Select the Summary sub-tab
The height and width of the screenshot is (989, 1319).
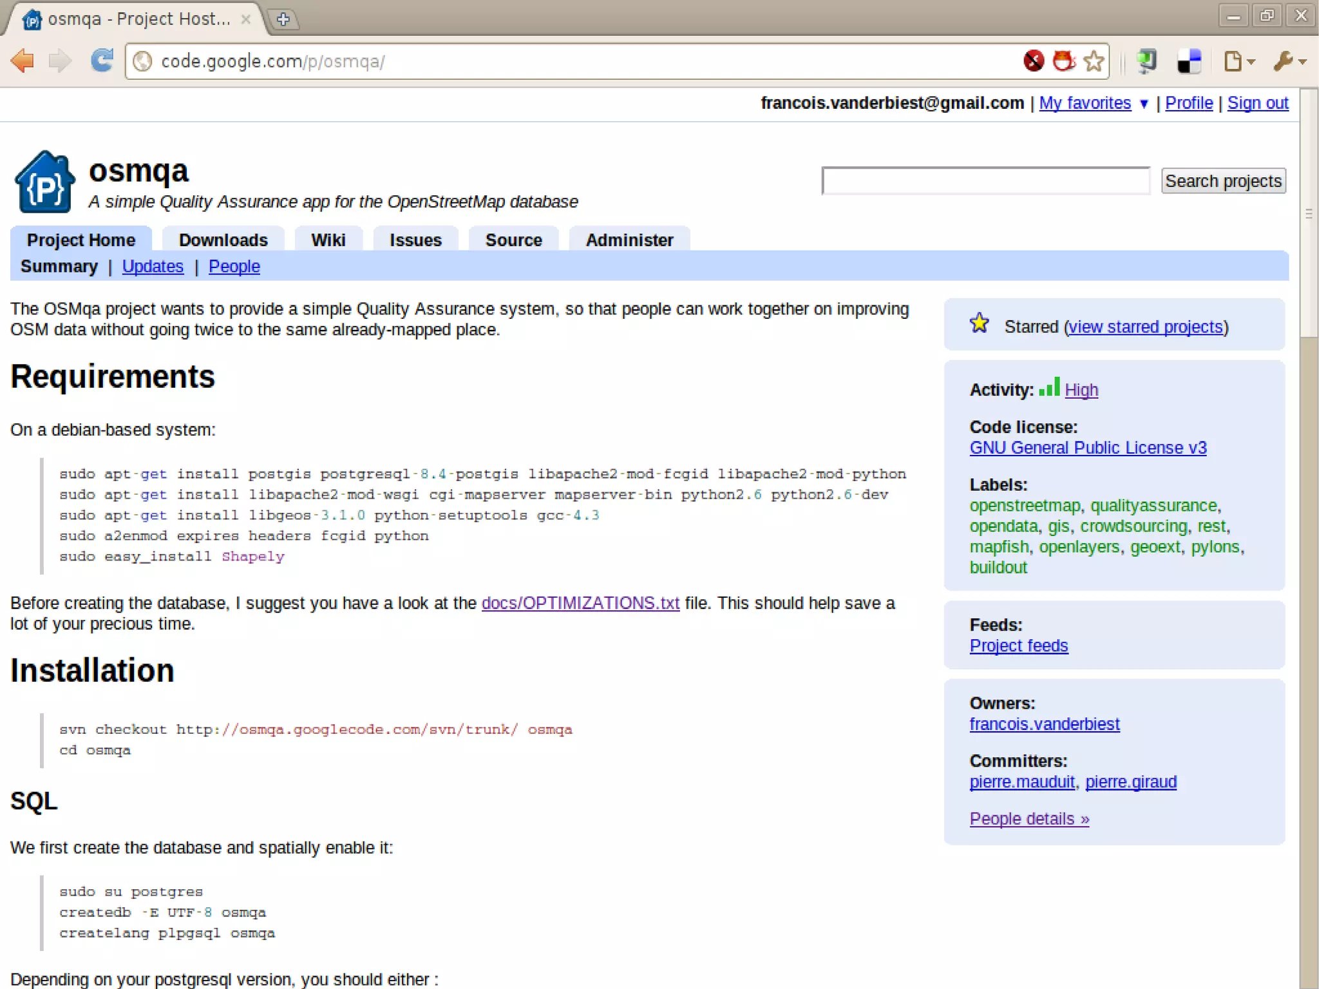coord(59,266)
